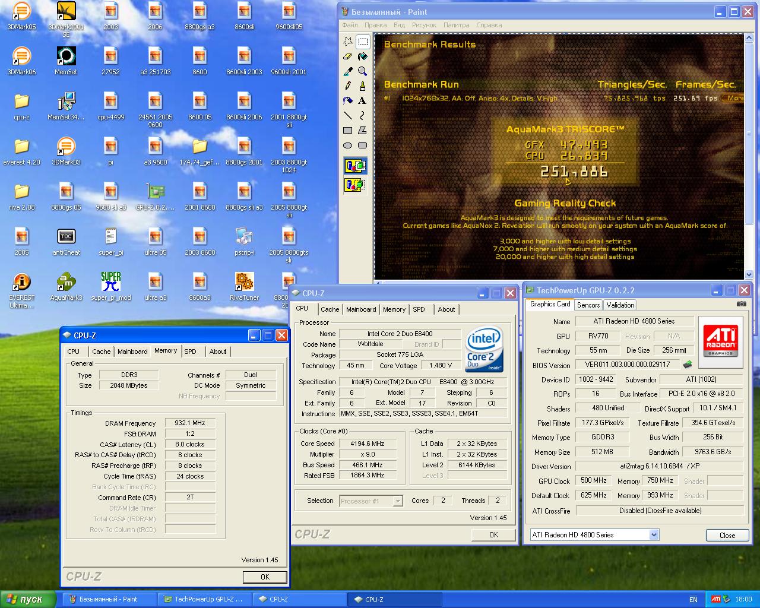Open the graphics card dropdown in GPU-Z
The width and height of the screenshot is (760, 608).
654,534
